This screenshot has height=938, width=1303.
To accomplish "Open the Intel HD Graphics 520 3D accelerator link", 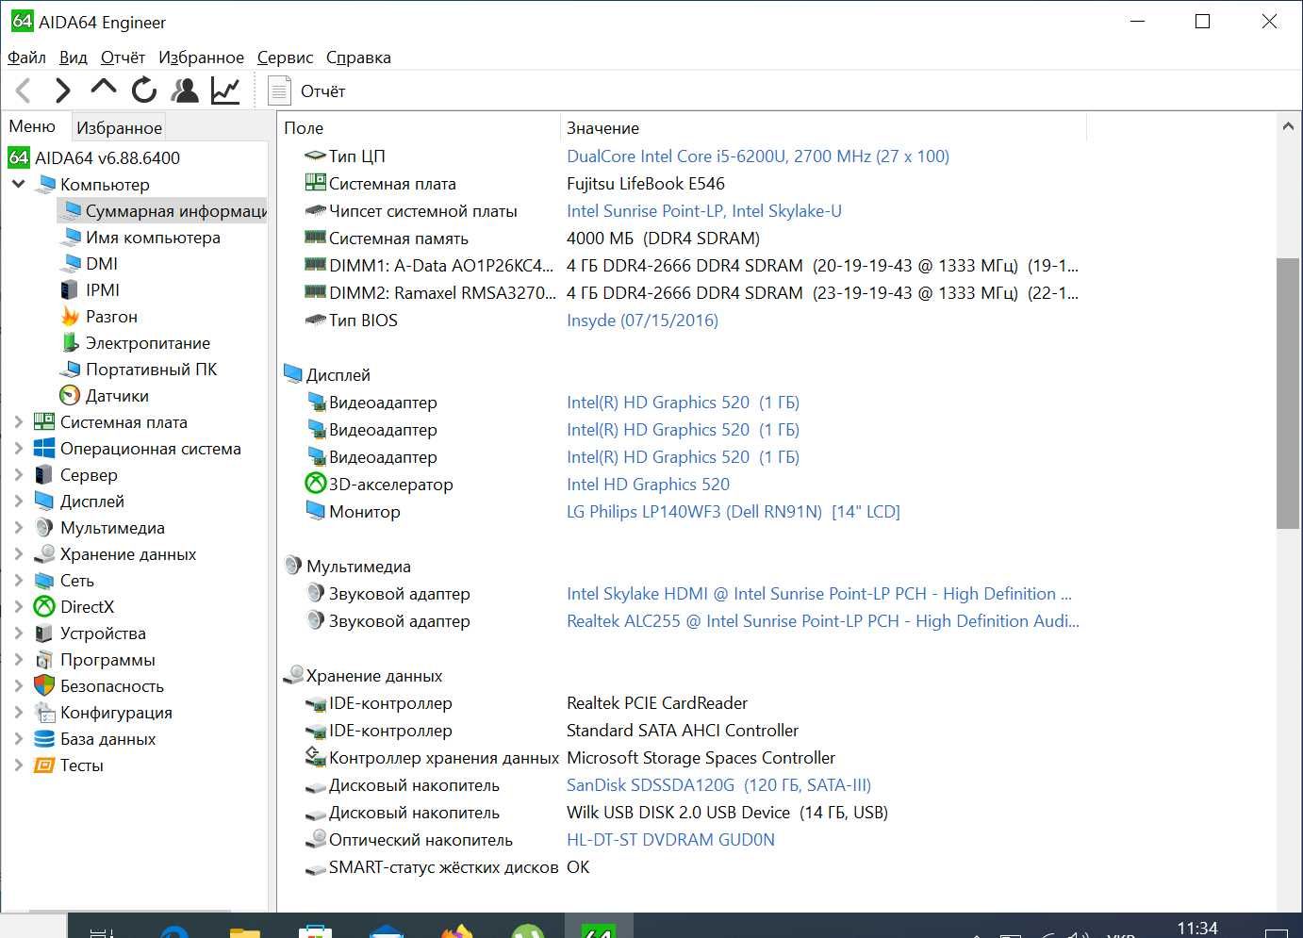I will [x=648, y=485].
